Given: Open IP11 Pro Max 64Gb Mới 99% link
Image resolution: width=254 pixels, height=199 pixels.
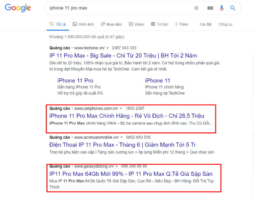Looking at the screenshot, I should (131, 174).
